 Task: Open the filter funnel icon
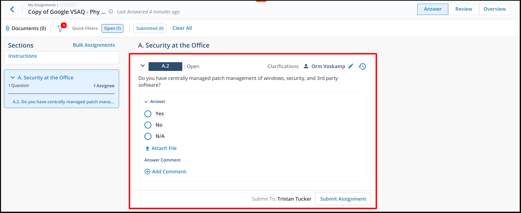[60, 28]
